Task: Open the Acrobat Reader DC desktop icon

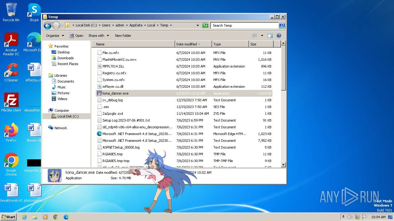Action: tap(11, 45)
